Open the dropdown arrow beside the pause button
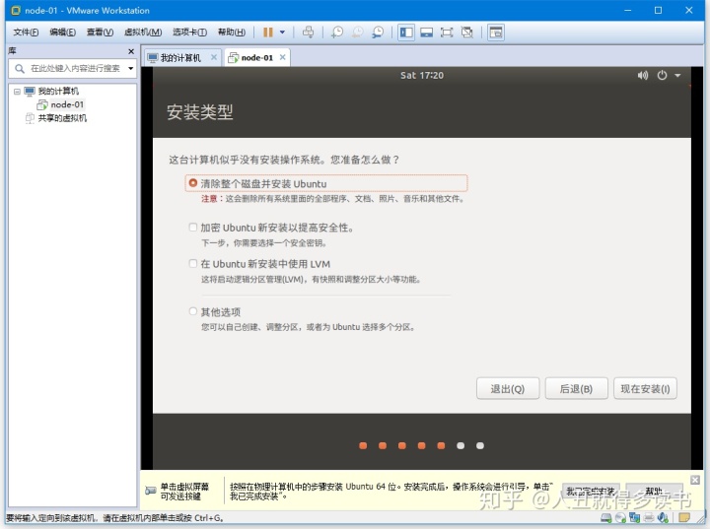Viewport: 710px width, 529px height. tap(282, 33)
